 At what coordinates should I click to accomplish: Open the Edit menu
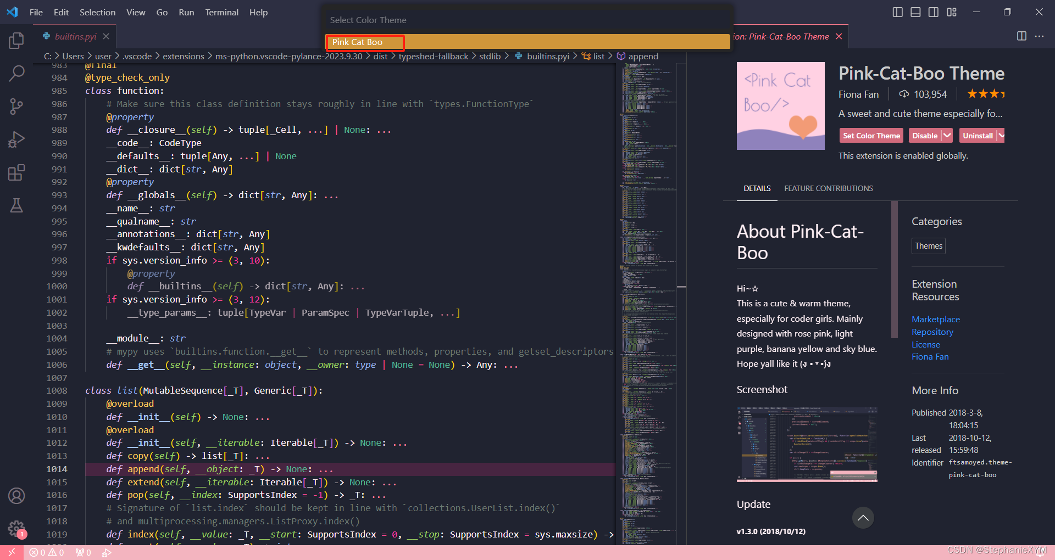(61, 12)
